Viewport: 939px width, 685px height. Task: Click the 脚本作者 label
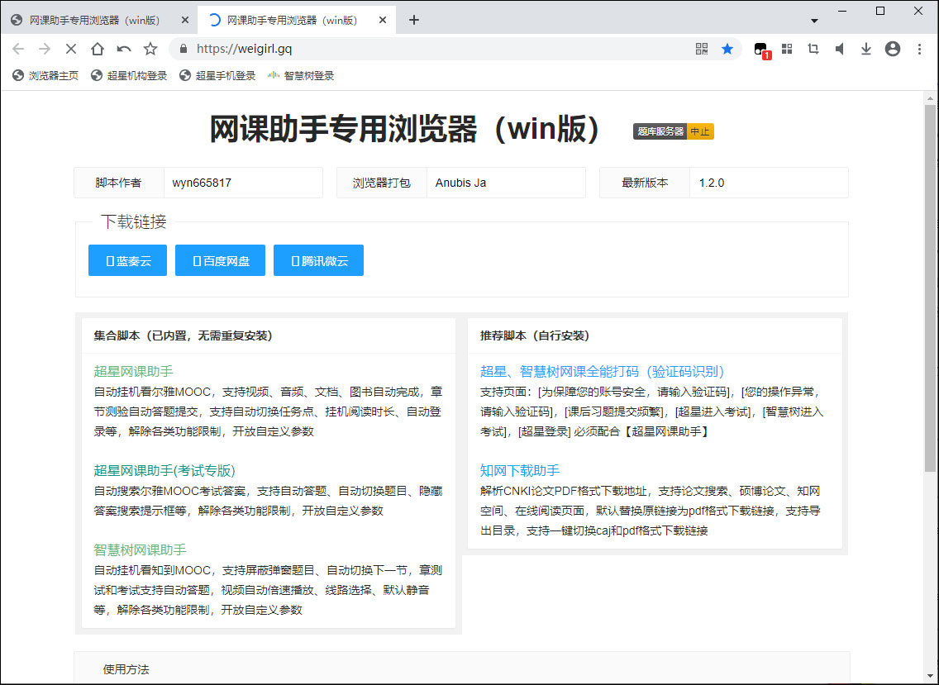coord(118,183)
